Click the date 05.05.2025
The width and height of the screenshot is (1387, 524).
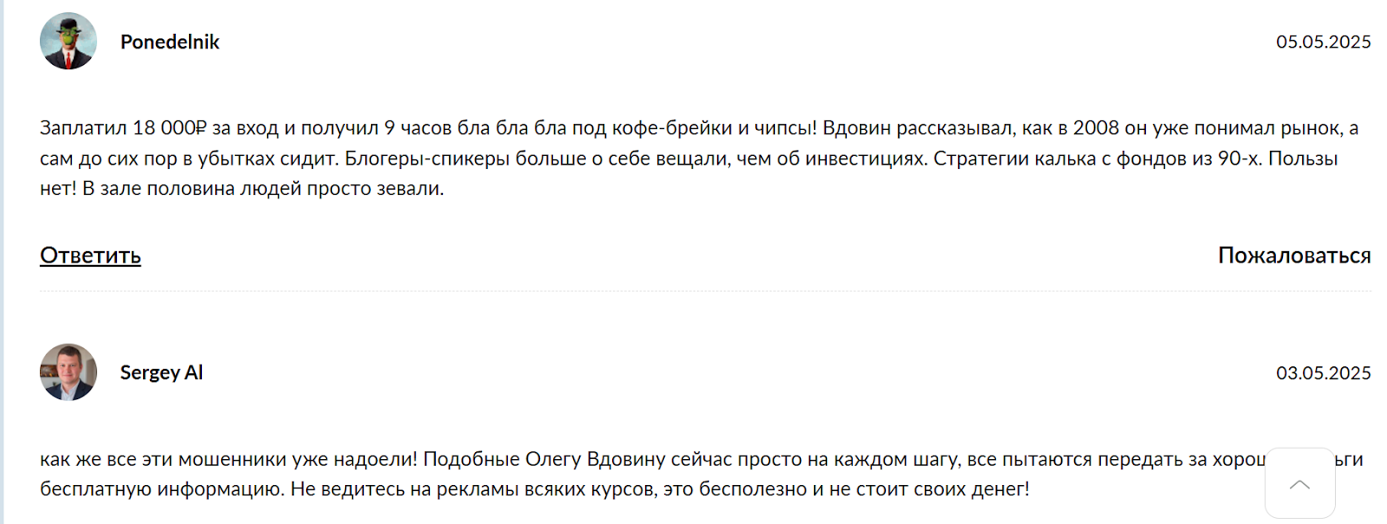tap(1323, 42)
